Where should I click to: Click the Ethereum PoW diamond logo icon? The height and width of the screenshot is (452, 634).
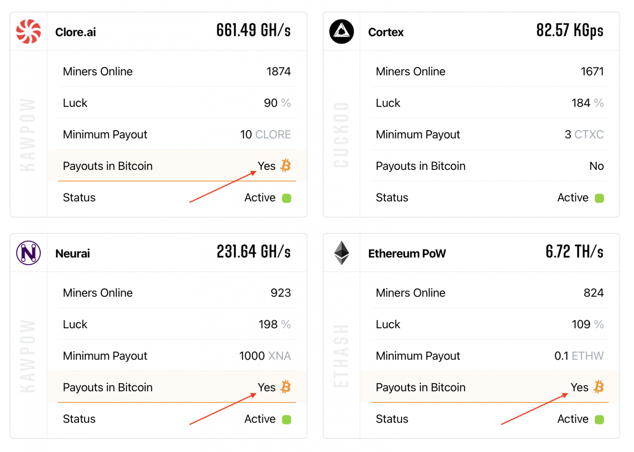point(341,253)
